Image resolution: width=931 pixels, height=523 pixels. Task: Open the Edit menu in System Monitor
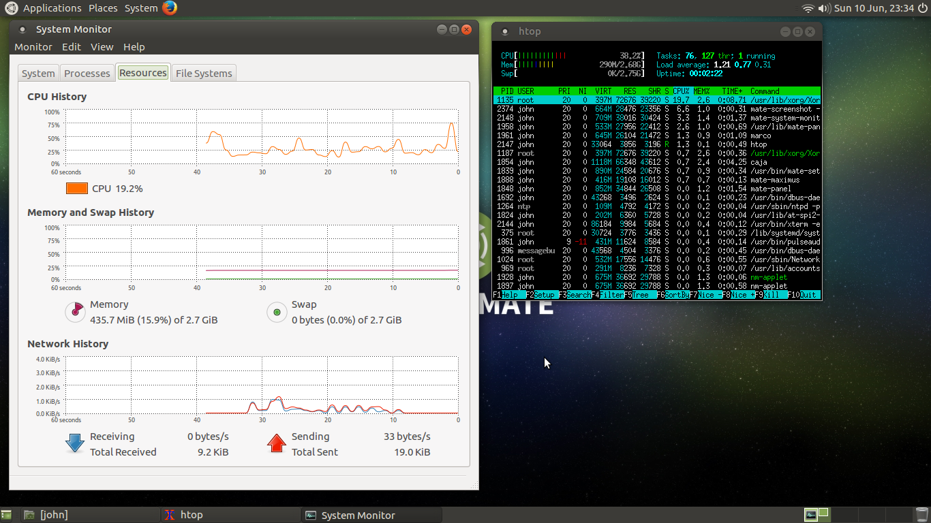[x=72, y=47]
